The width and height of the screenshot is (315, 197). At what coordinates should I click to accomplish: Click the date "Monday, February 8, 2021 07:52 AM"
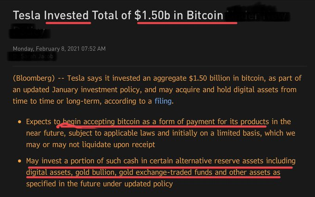click(59, 49)
